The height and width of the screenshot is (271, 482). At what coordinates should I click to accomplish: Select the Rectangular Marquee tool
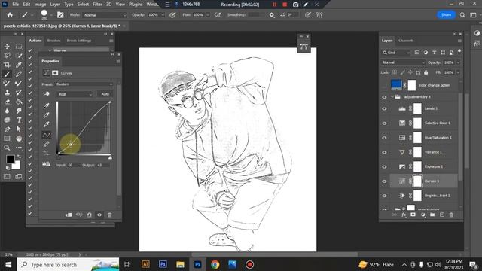19,47
